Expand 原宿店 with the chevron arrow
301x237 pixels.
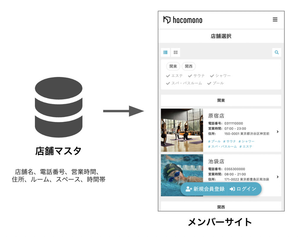(278, 132)
